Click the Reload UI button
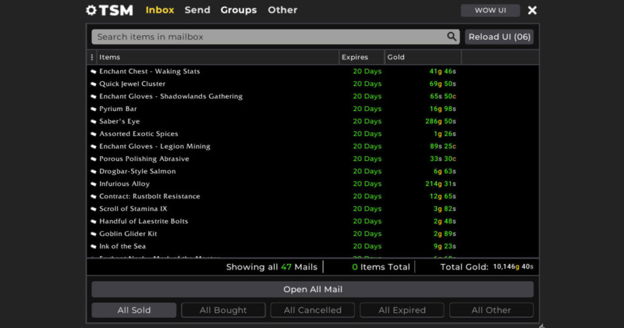The image size is (624, 328). click(499, 37)
